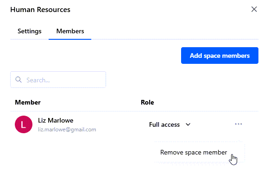264x173 pixels.
Task: Select the Members tab
Action: (70, 31)
